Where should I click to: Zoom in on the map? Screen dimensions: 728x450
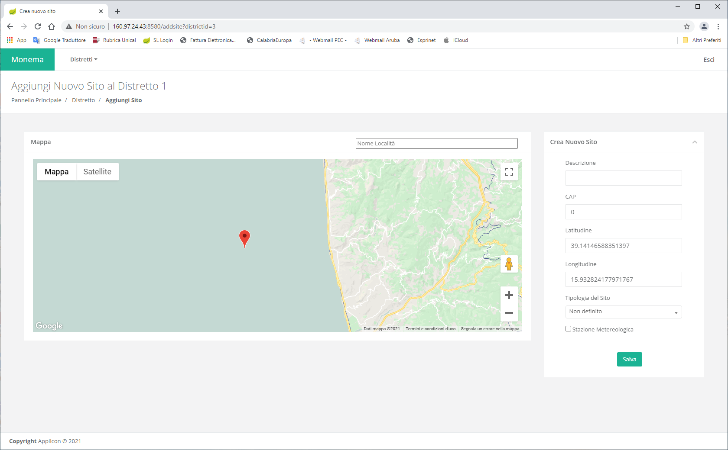pos(509,295)
